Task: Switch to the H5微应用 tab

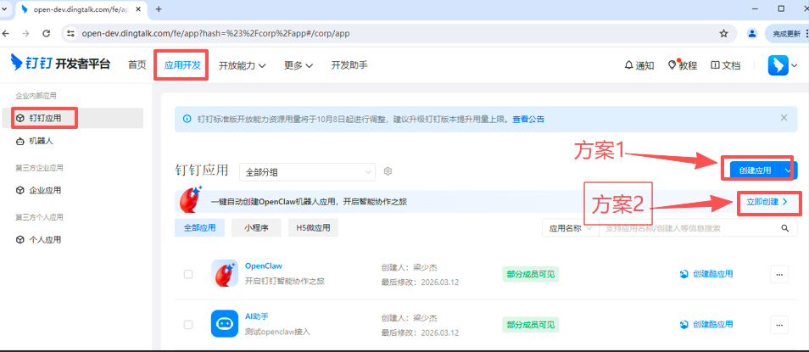Action: click(313, 227)
